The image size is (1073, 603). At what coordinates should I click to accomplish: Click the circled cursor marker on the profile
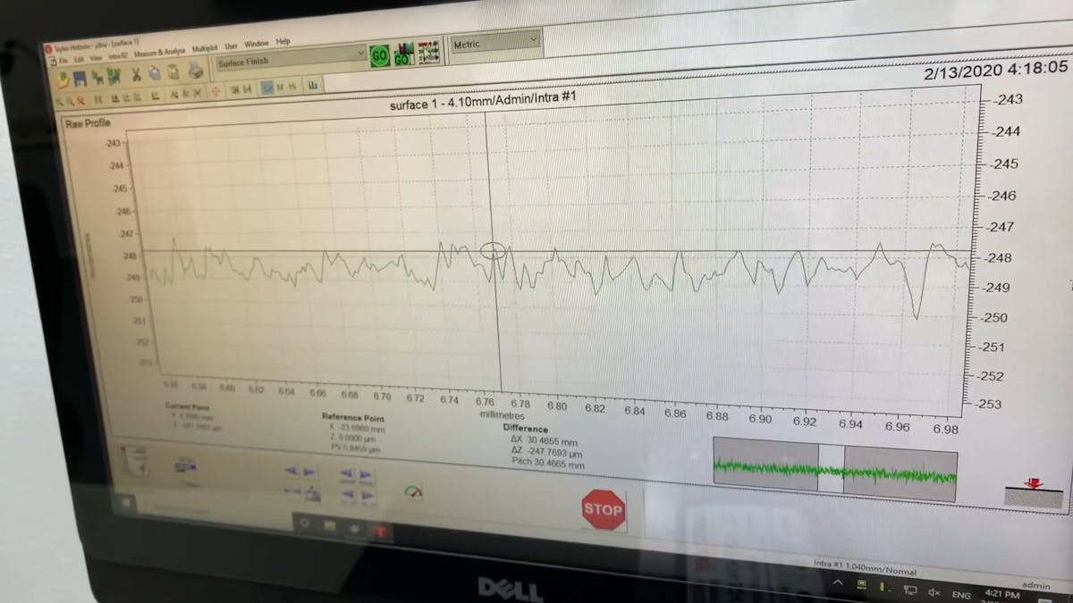pyautogui.click(x=493, y=251)
